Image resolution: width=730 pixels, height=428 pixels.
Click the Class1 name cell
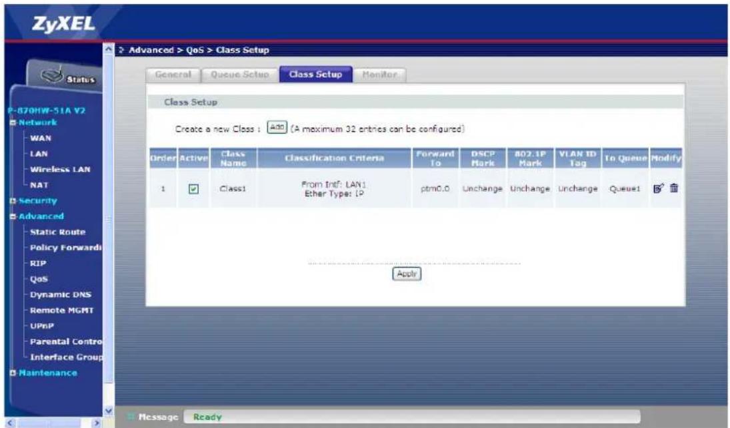[232, 188]
